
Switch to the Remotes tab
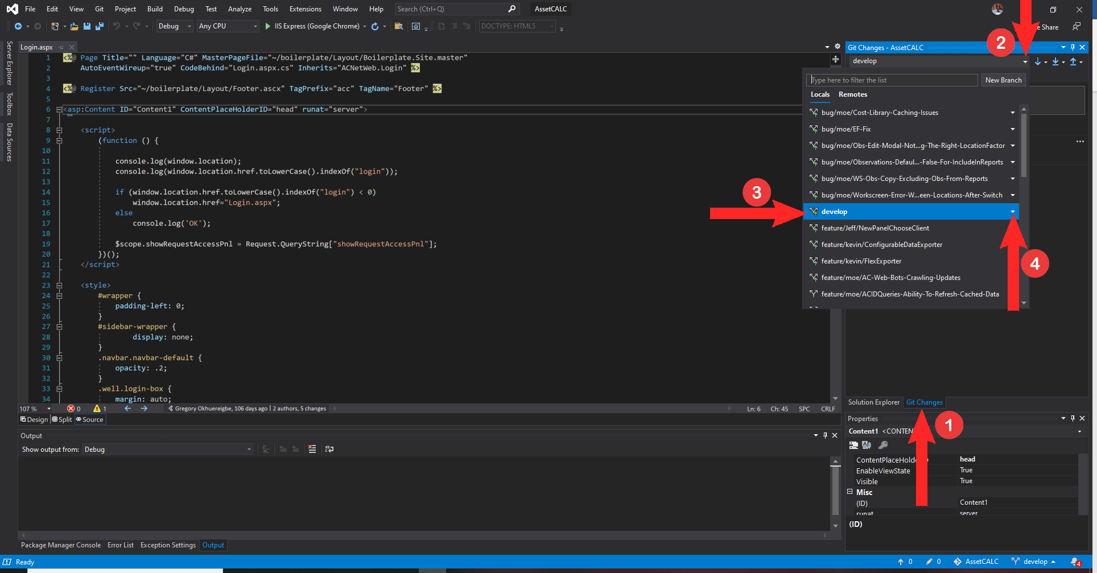(853, 94)
